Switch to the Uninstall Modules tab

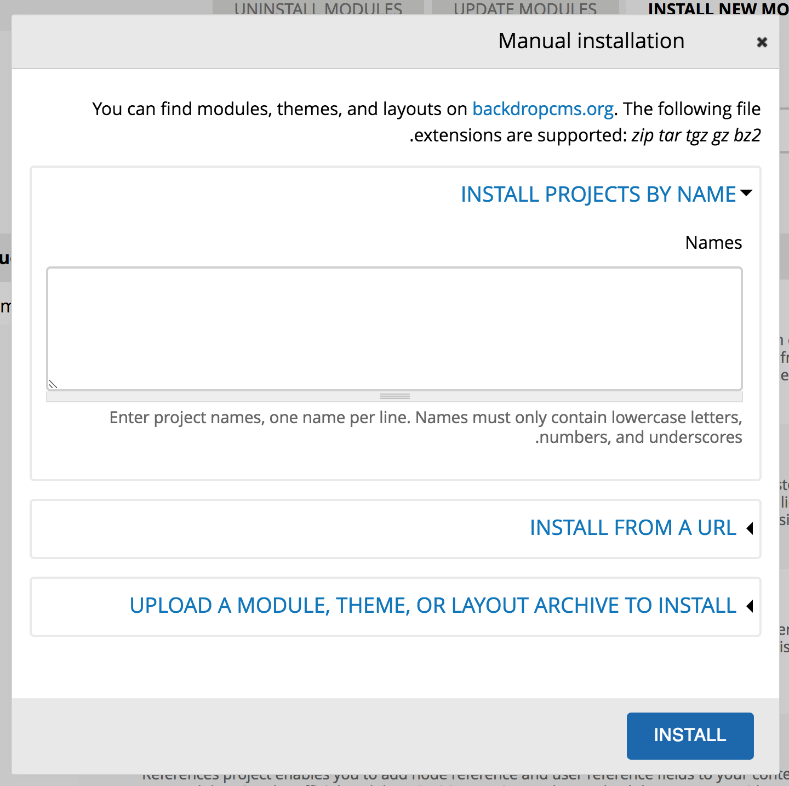point(318,8)
